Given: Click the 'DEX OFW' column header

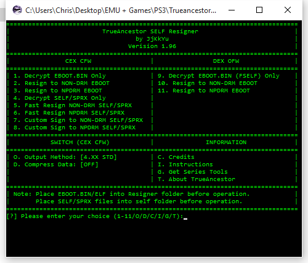Looking at the screenshot, I should click(x=226, y=61).
